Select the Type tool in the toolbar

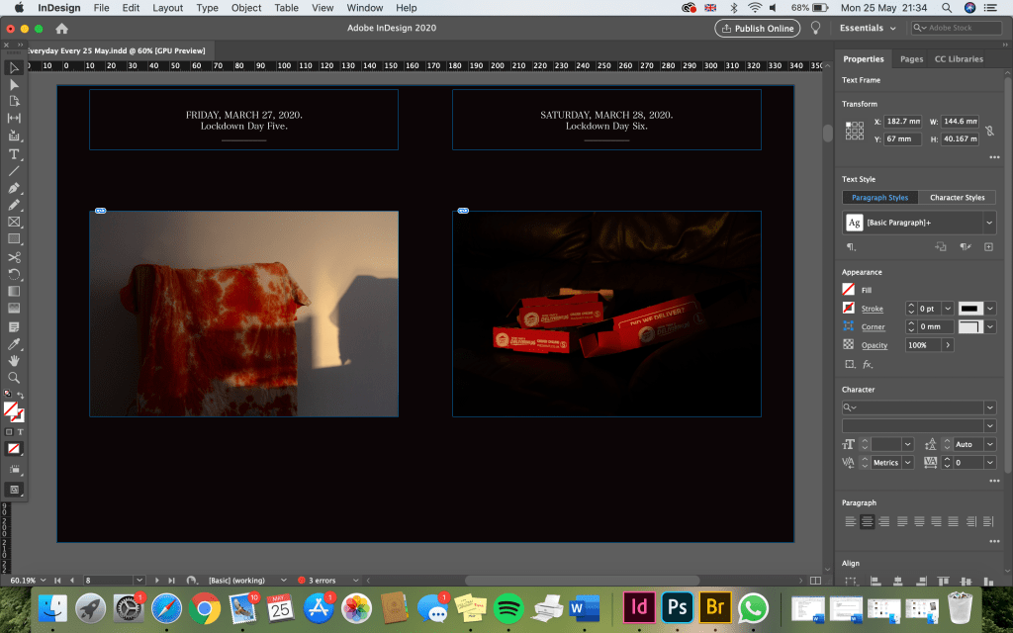click(14, 153)
